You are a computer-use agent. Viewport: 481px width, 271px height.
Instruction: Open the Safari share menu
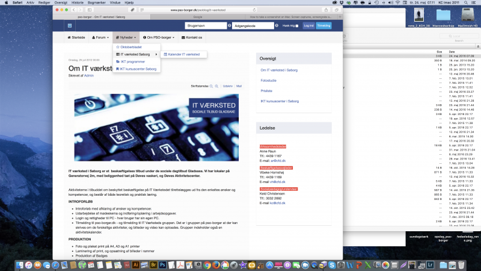click(326, 10)
